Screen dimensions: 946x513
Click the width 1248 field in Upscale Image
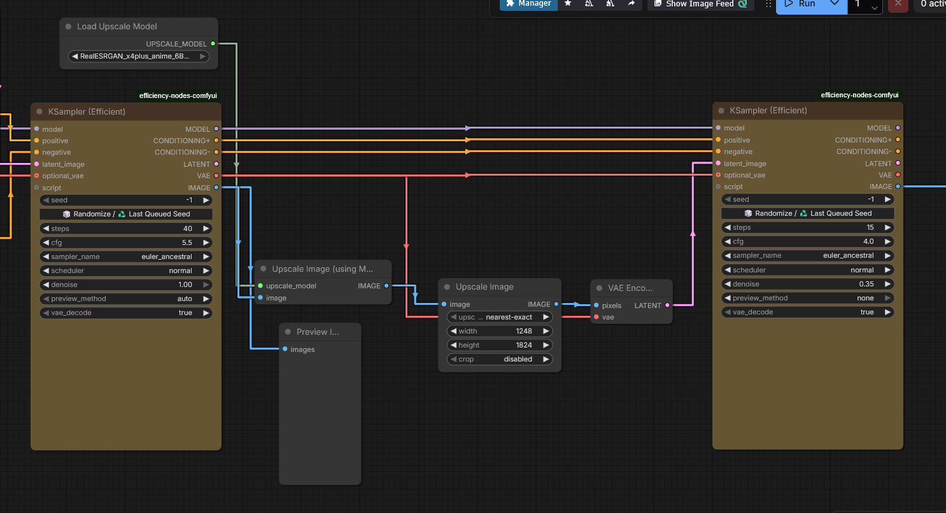499,331
